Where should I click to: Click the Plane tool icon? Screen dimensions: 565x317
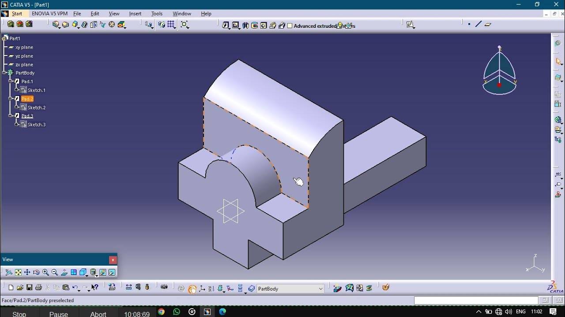pyautogui.click(x=488, y=25)
